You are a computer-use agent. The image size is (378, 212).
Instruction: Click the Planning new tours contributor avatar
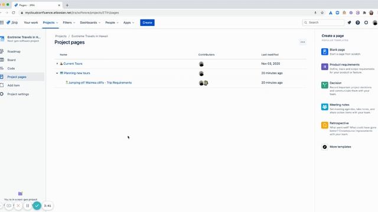pyautogui.click(x=201, y=73)
